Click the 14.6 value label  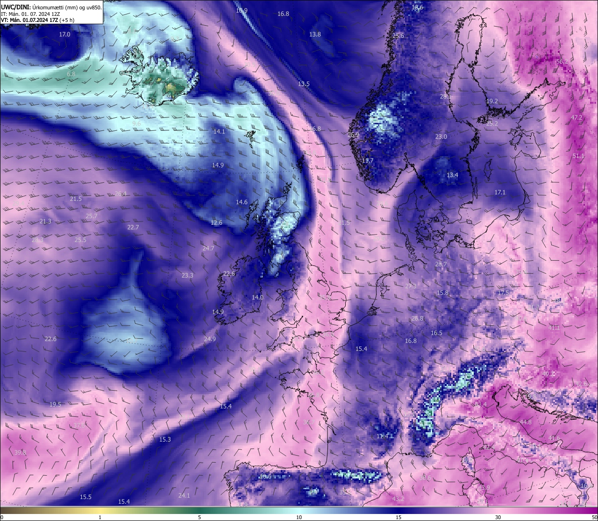(242, 202)
